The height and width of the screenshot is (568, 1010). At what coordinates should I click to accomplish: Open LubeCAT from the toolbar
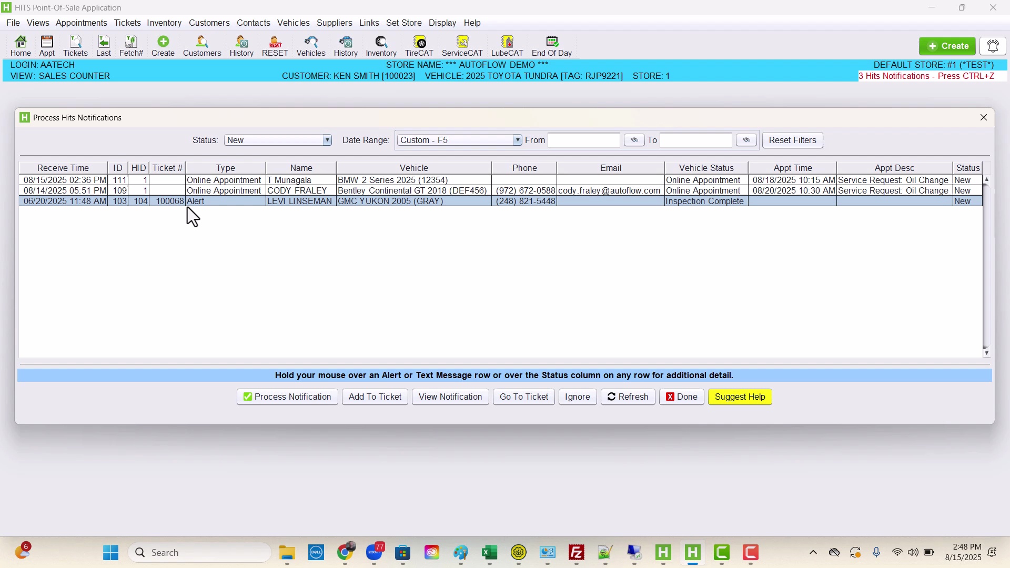(x=507, y=46)
